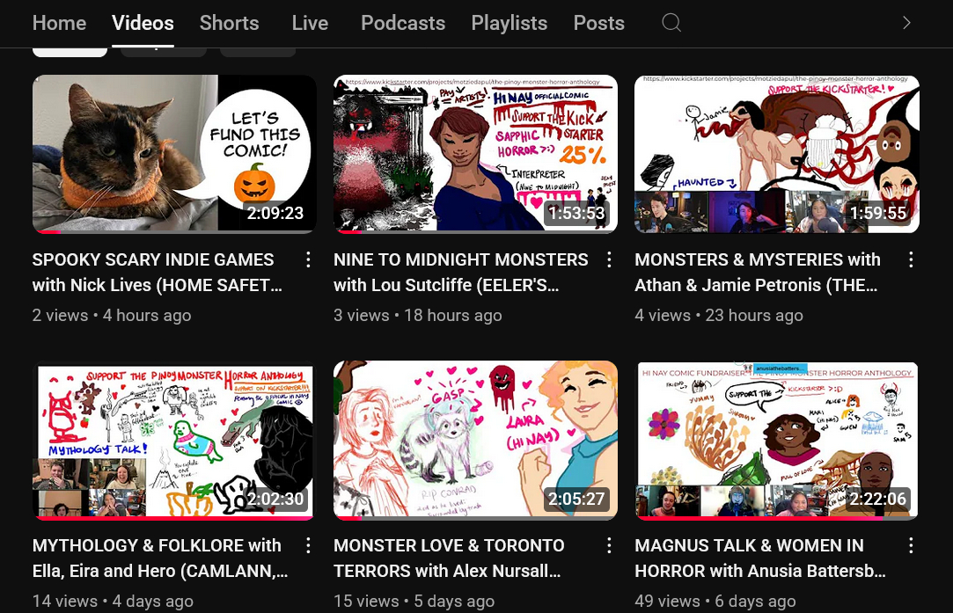Play the cat thumbnail 'Let's fund this comic' video
953x613 pixels.
pos(174,154)
